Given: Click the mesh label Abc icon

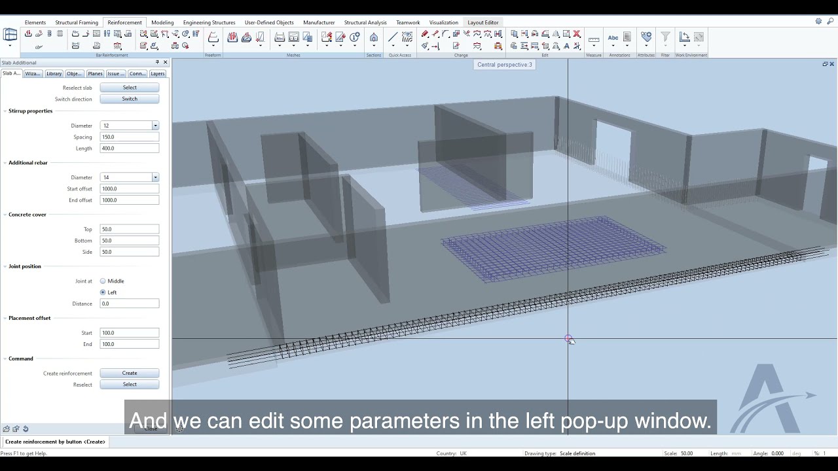Looking at the screenshot, I should point(280,38).
